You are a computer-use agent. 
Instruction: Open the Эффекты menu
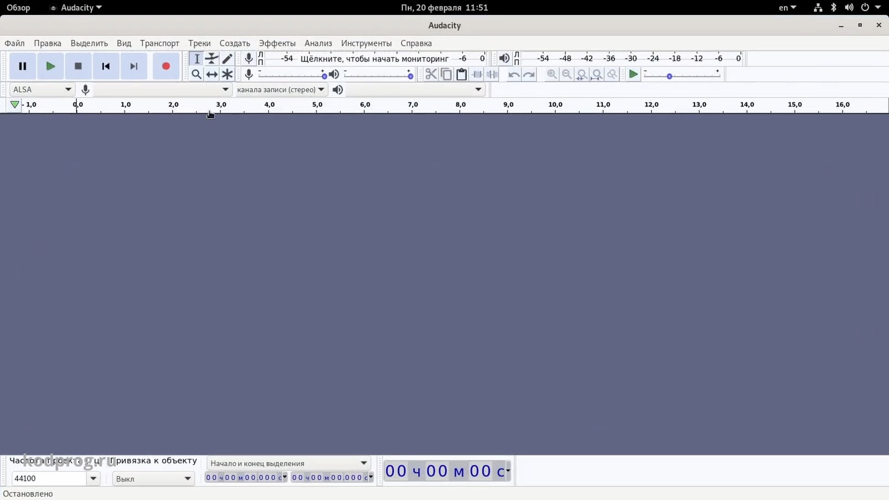coord(277,43)
